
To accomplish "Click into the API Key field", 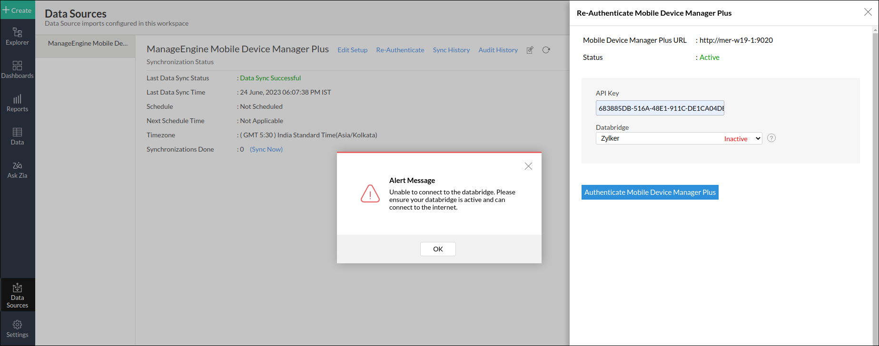I will coord(660,108).
